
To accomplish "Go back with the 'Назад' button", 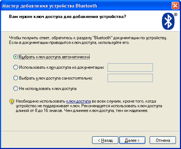I will click(x=105, y=140).
